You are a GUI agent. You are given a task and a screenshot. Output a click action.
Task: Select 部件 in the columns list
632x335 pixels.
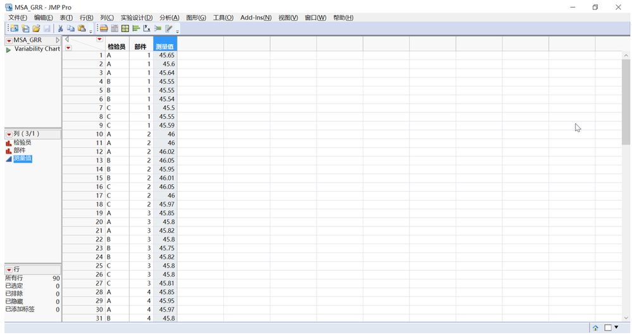pyautogui.click(x=20, y=150)
